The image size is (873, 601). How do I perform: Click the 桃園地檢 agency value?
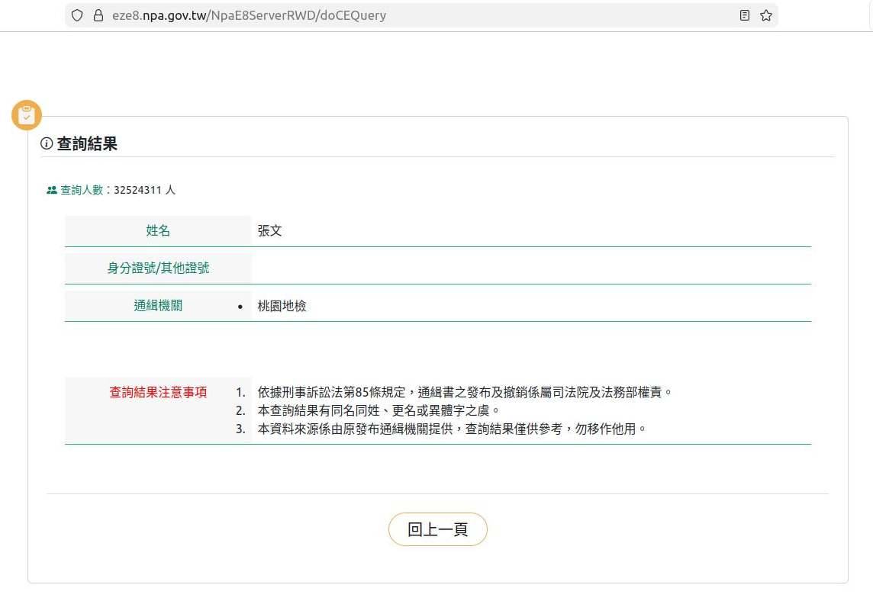(282, 306)
